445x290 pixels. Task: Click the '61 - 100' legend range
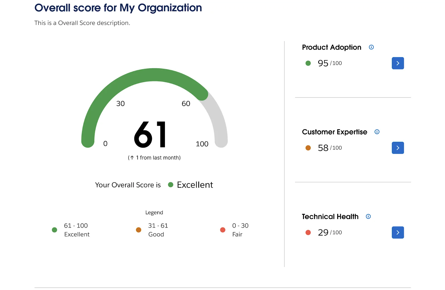click(76, 226)
